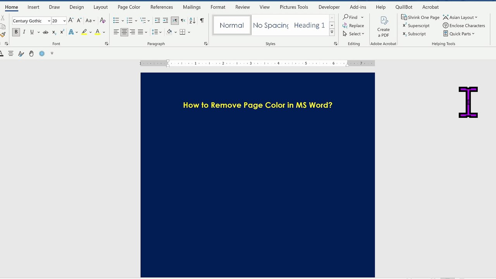496x279 pixels.
Task: Align text to the right
Action: 133,32
